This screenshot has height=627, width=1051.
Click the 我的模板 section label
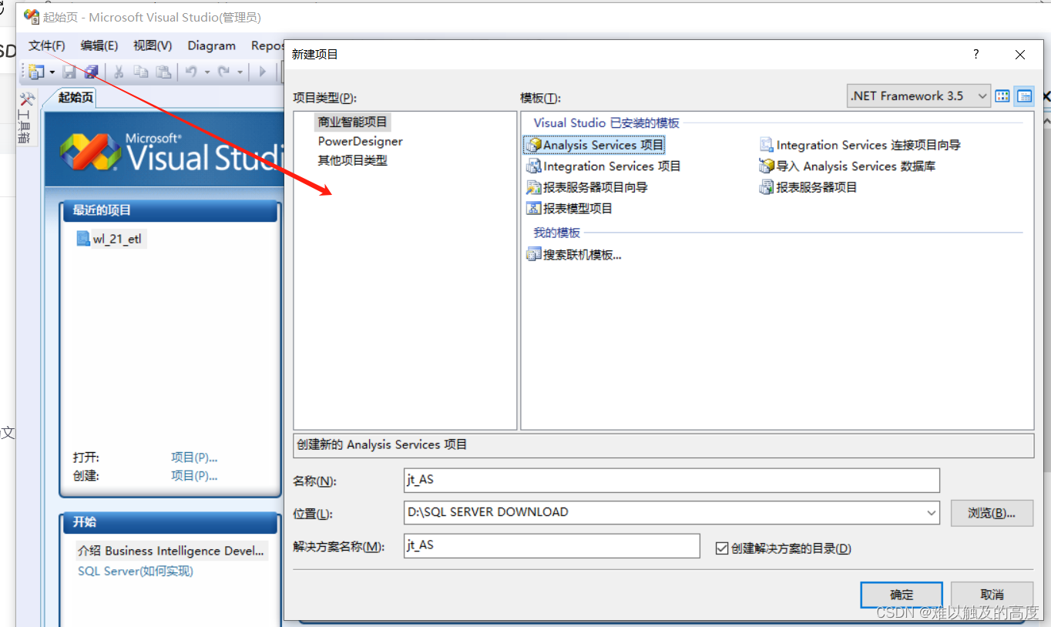point(556,233)
